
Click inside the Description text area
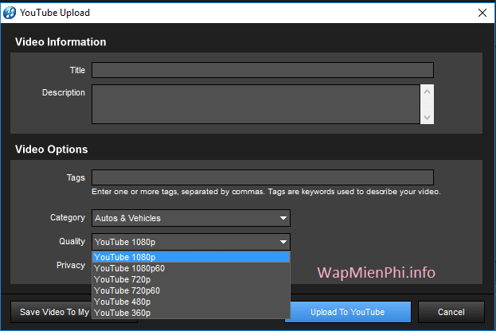tap(256, 104)
